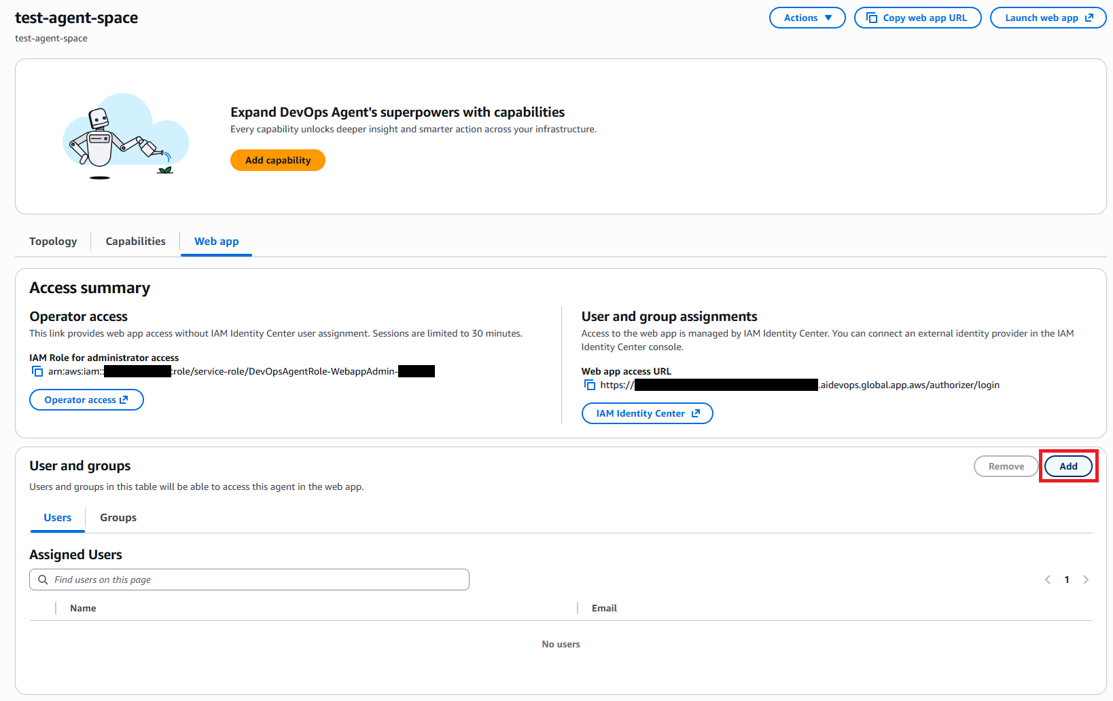Screen dimensions: 1113x701
Task: Click the previous page chevron in Assigned Users
Action: (x=1047, y=580)
